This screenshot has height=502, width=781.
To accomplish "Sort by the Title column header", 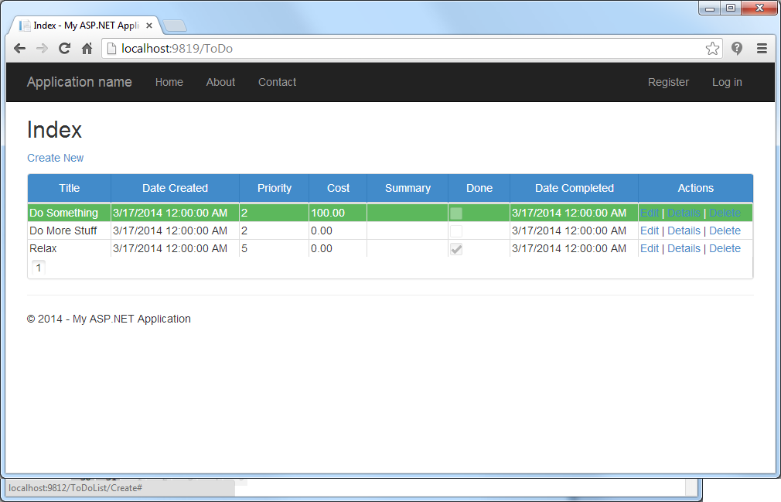I will 70,188.
